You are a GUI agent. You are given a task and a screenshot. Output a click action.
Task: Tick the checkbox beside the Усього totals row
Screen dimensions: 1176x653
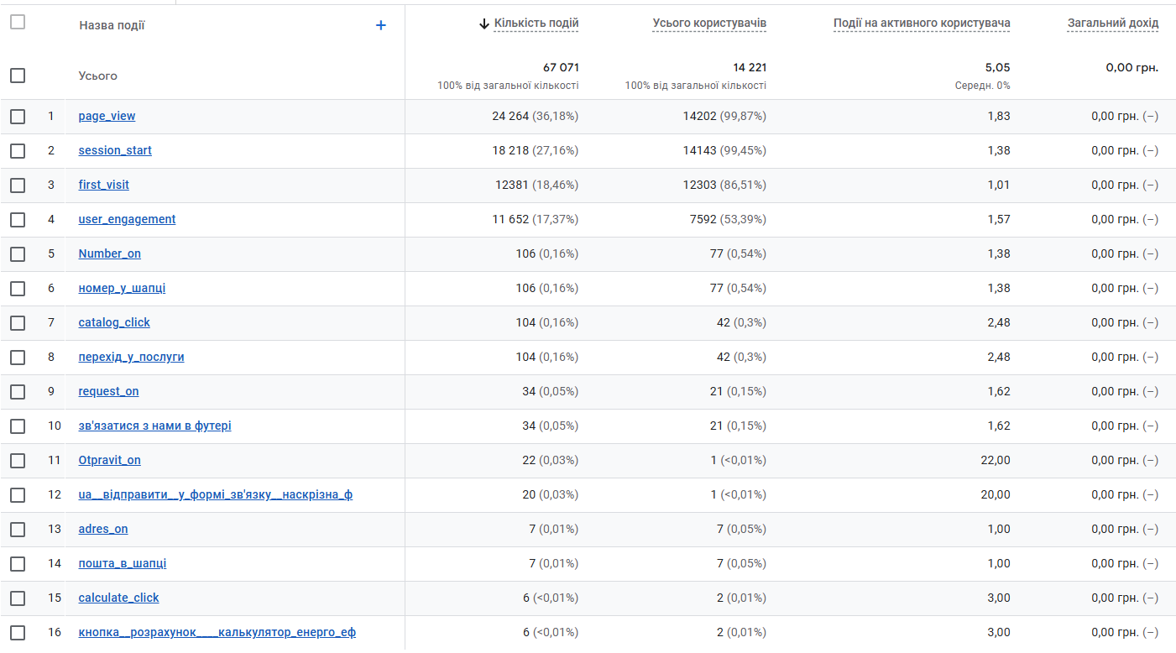point(18,76)
